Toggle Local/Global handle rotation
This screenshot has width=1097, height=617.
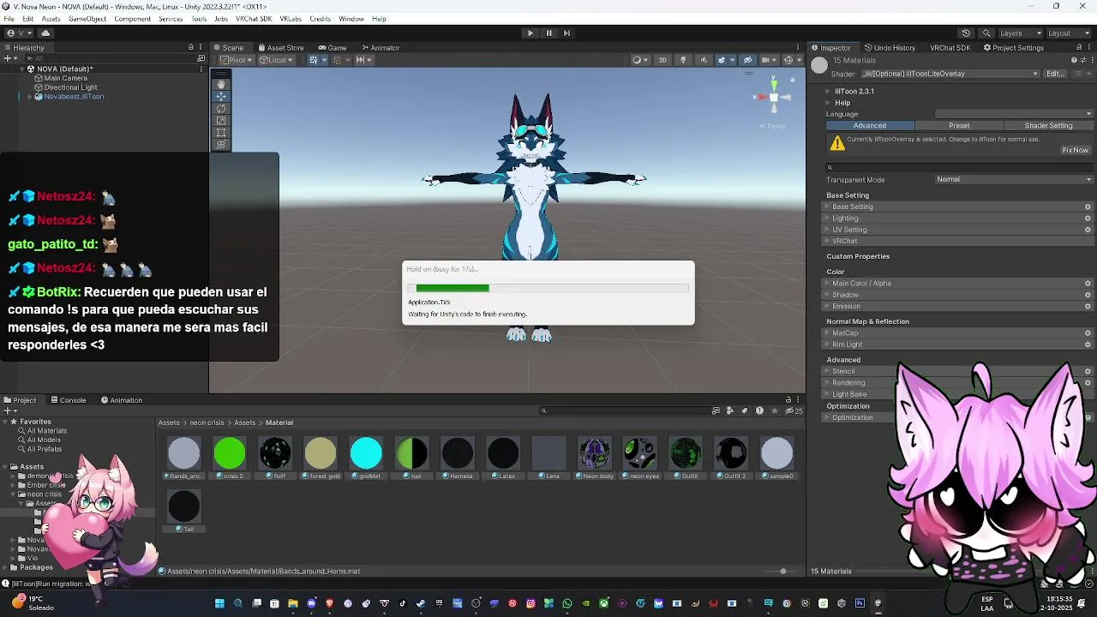click(x=277, y=60)
